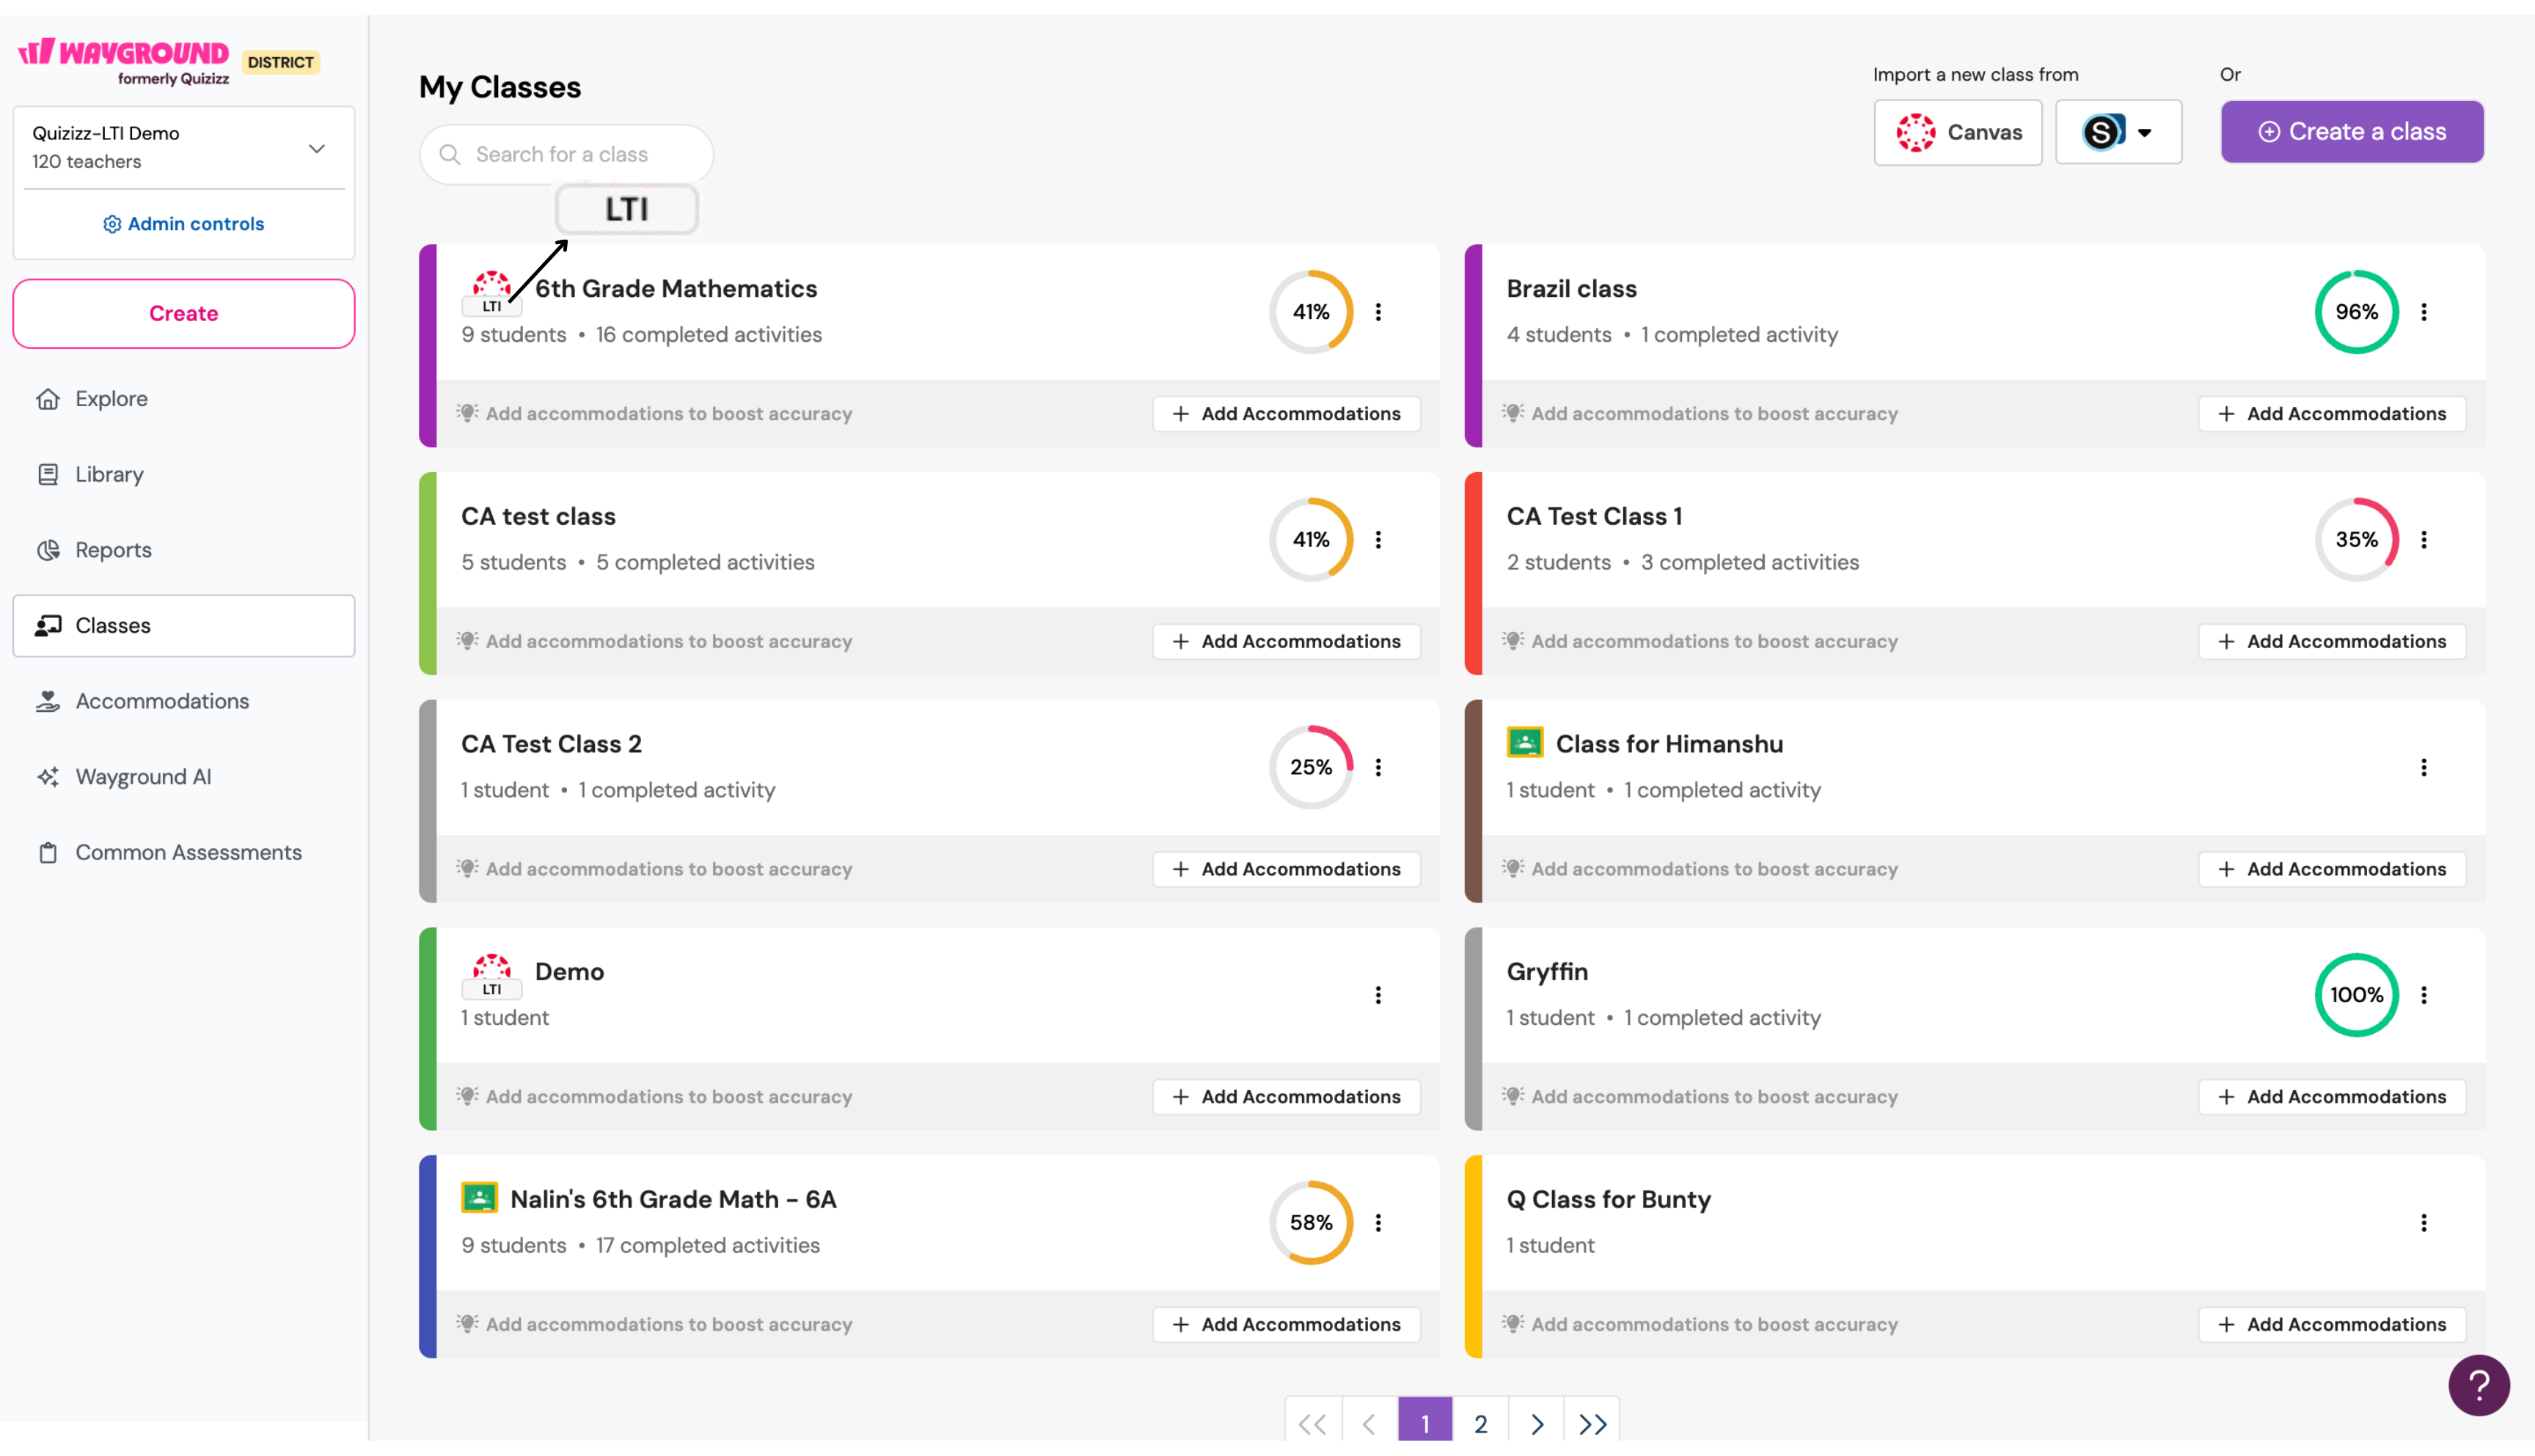2535x1456 pixels.
Task: Click the 96% accuracy ring for Brazil class
Action: [x=2355, y=312]
